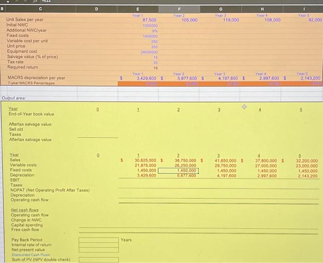The width and height of the screenshot is (323, 263).
Task: Click Year 3 output Depreciation 4,197,600
Action: coord(227,176)
